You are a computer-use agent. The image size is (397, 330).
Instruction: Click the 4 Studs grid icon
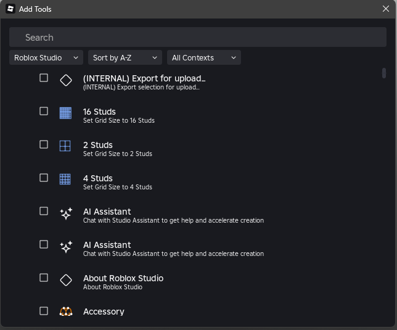point(65,179)
